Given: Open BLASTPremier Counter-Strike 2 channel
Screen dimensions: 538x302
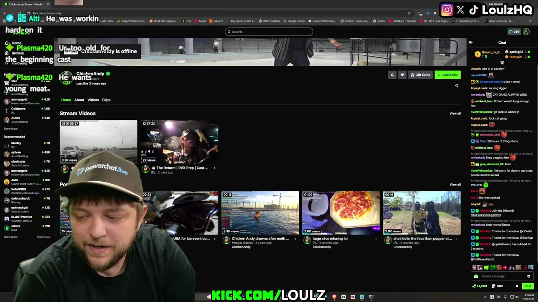Looking at the screenshot, I should [x=27, y=219].
